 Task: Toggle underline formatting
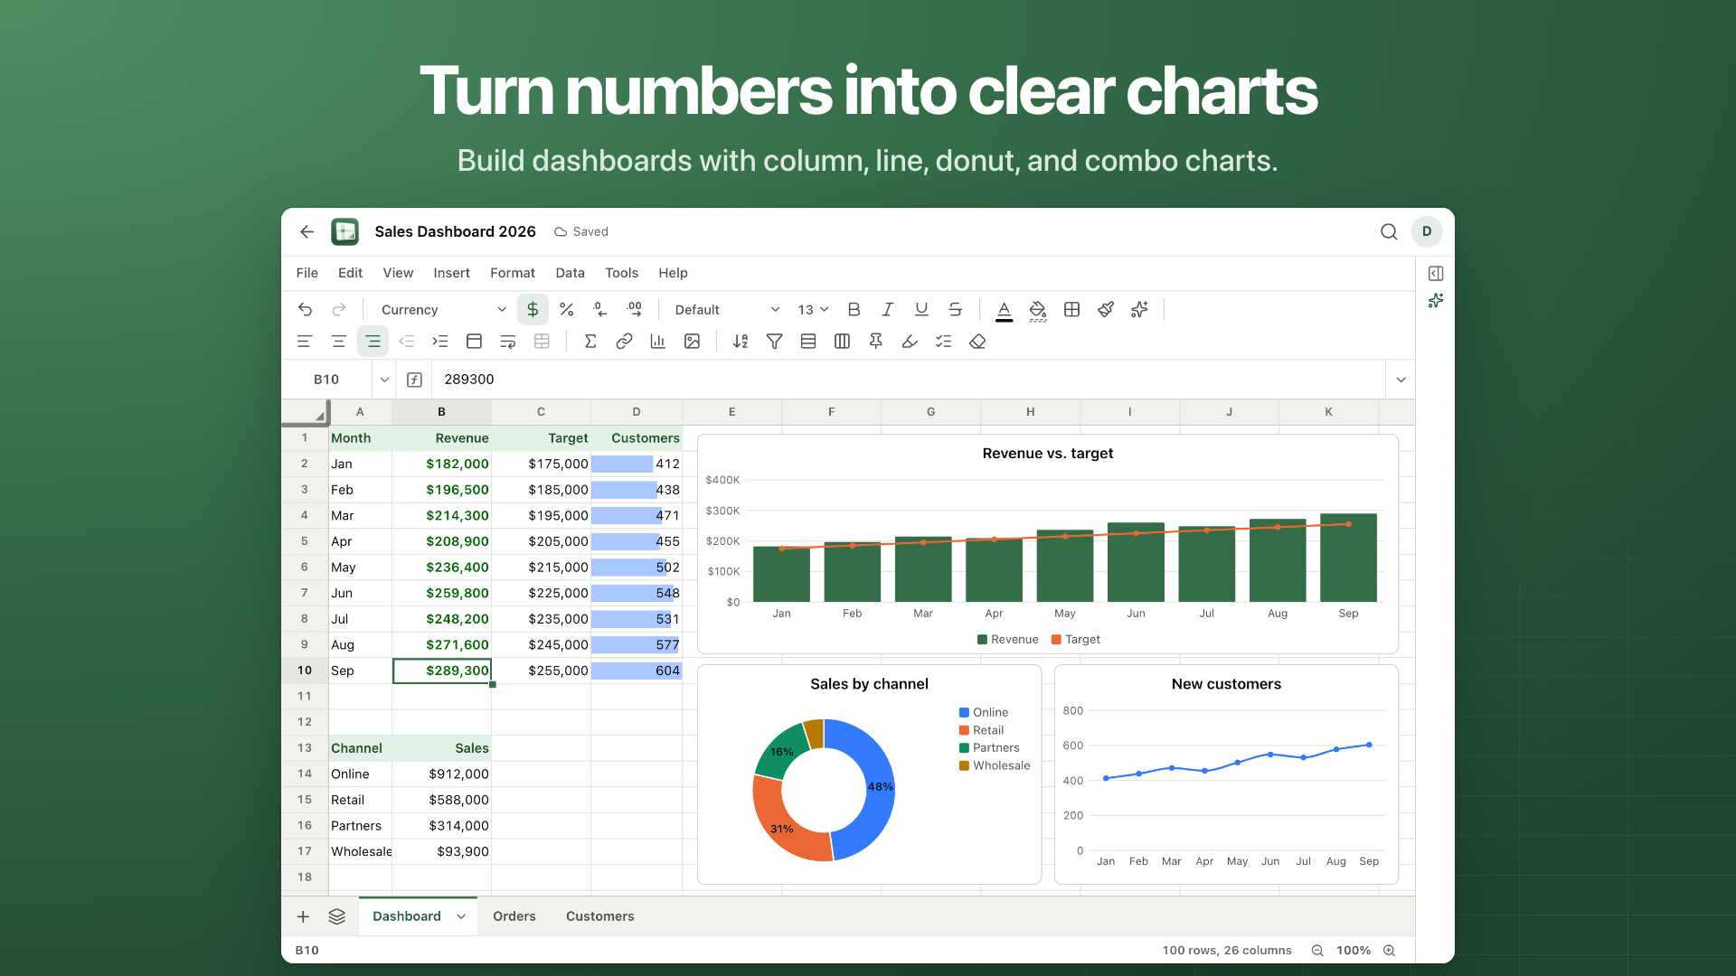coord(921,309)
